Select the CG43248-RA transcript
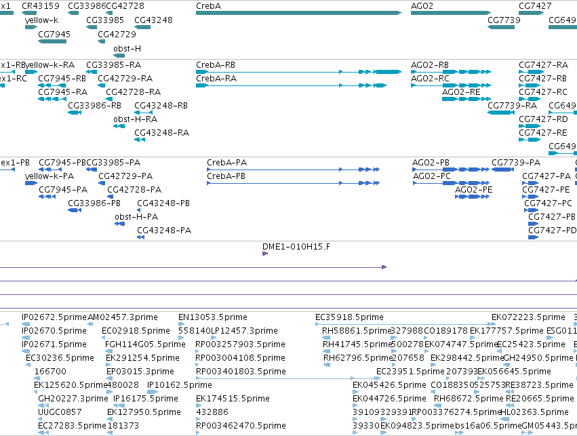 pos(140,140)
